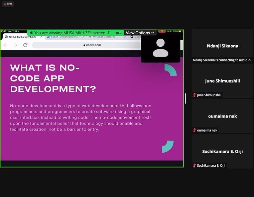Image resolution: width=254 pixels, height=197 pixels.
Task: Click the REC label in the green sharing banner
Action: point(119,33)
